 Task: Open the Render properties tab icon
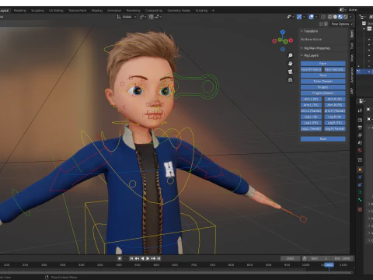pos(360,120)
